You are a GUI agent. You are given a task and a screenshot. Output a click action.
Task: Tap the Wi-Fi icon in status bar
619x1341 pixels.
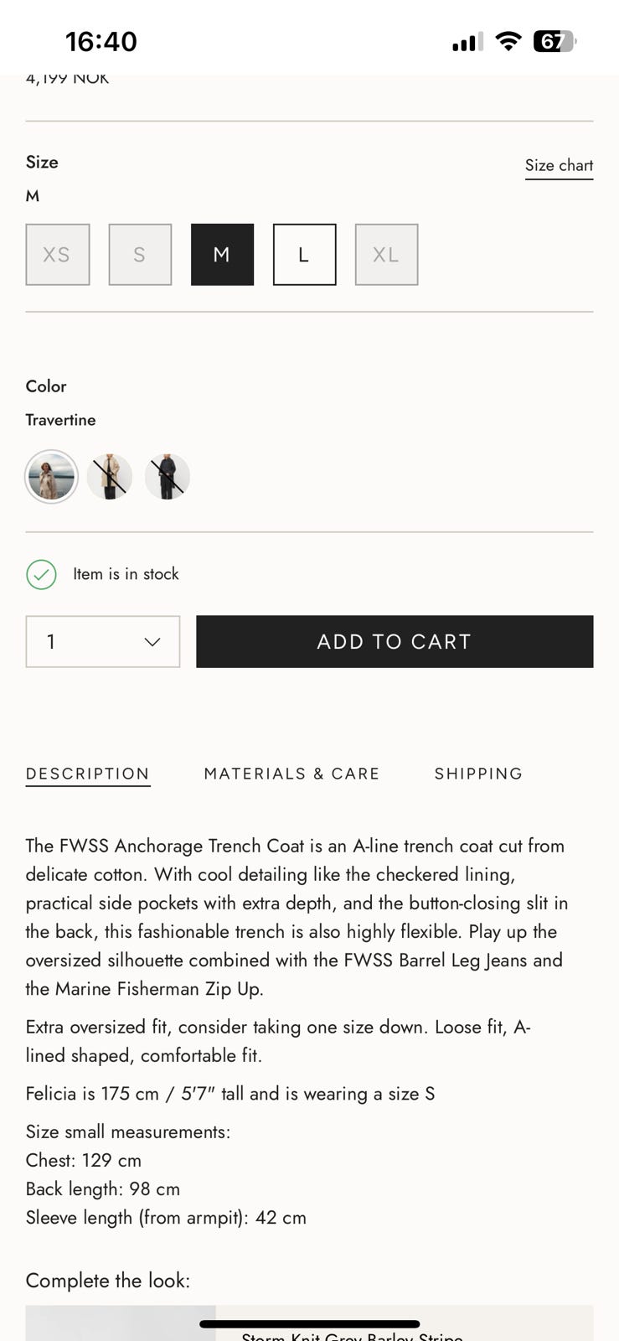point(508,41)
